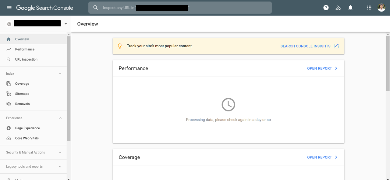Image resolution: width=390 pixels, height=180 pixels.
Task: Click the external link icon beside Insights
Action: coord(336,46)
